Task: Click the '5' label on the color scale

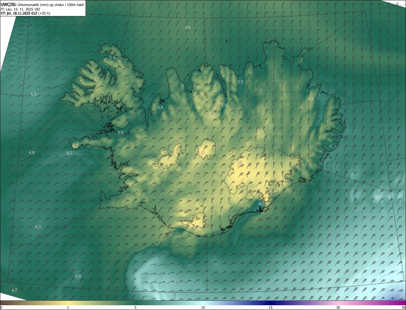Action: (135, 308)
